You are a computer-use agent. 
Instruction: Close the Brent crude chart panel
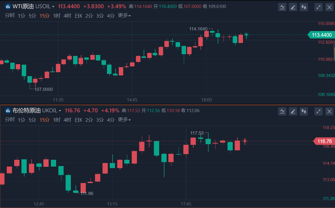[x=329, y=111]
